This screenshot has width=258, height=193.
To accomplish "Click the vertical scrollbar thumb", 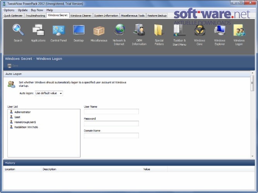I will [252, 83].
